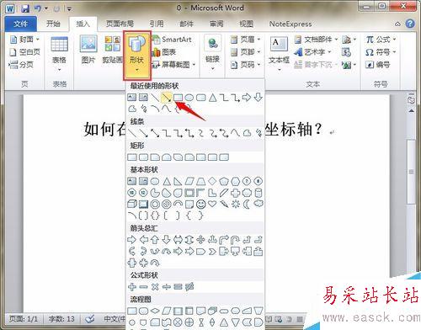
Task: Open the Table insert dropdown
Action: point(59,53)
